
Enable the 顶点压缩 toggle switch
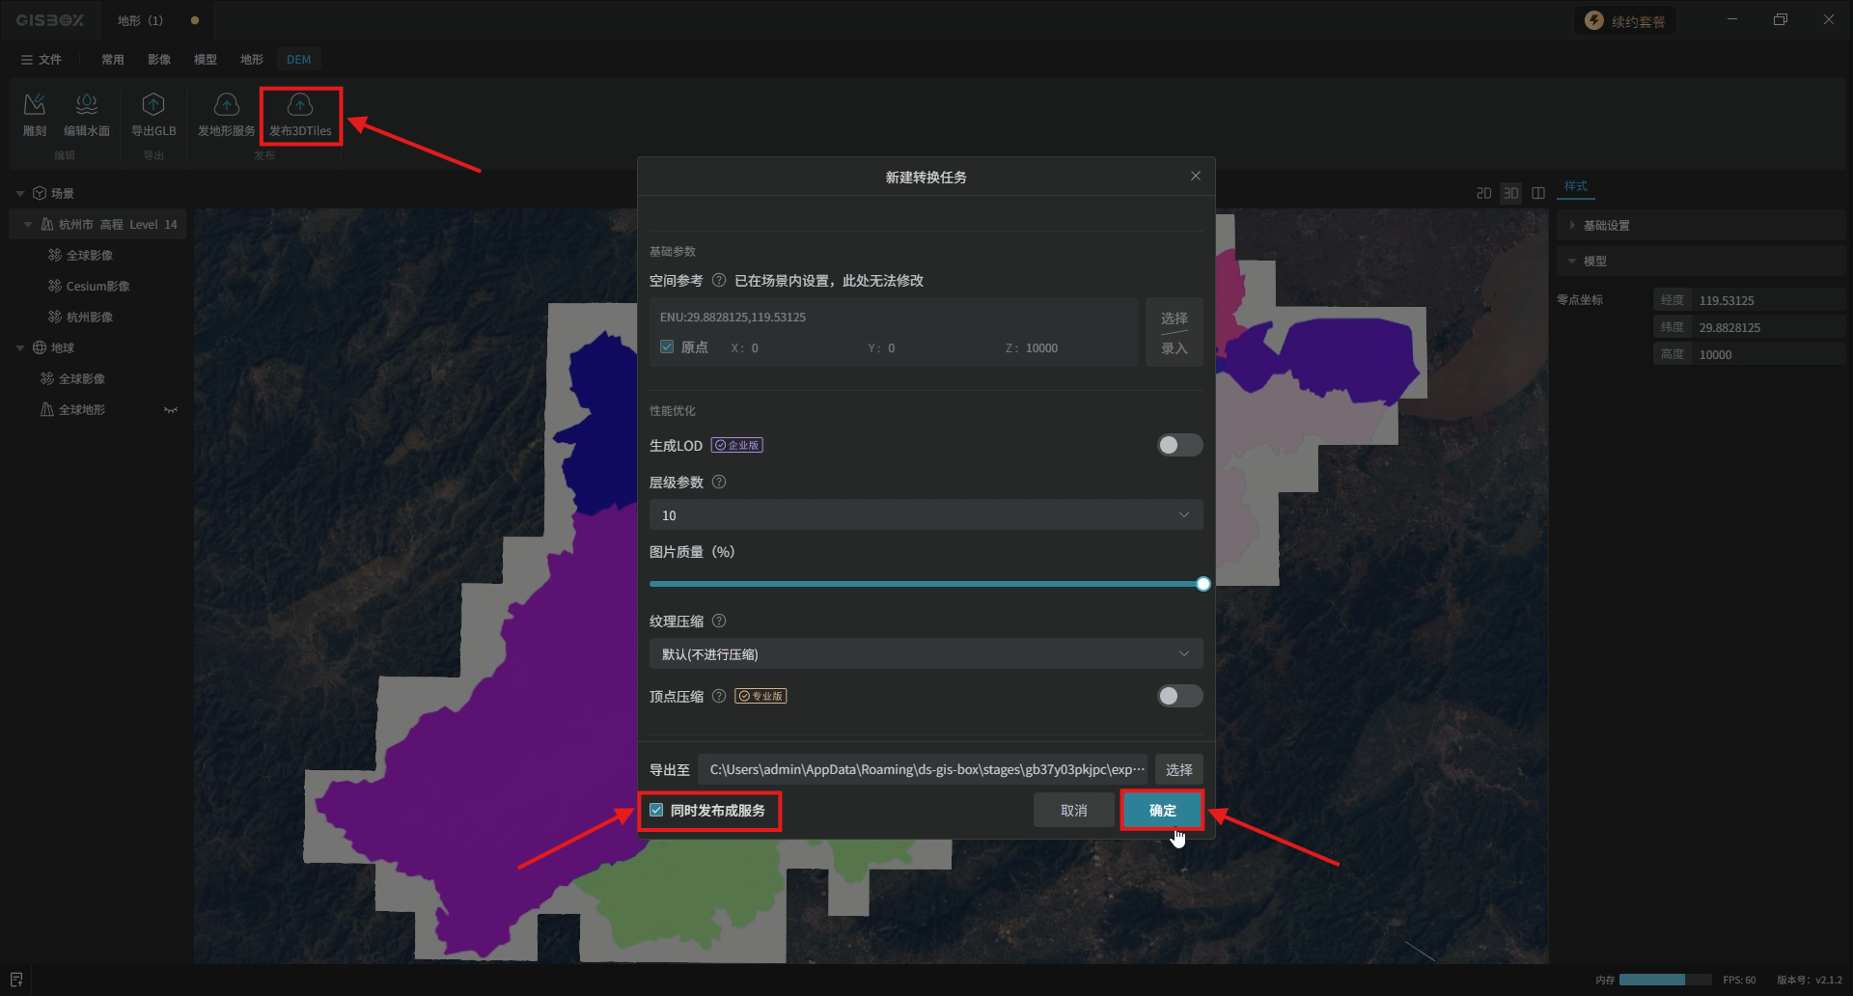(1179, 696)
